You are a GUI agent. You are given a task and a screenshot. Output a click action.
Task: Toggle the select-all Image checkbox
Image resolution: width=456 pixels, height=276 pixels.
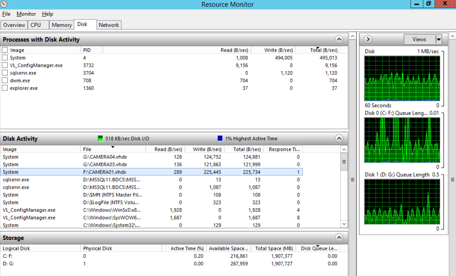click(5, 50)
